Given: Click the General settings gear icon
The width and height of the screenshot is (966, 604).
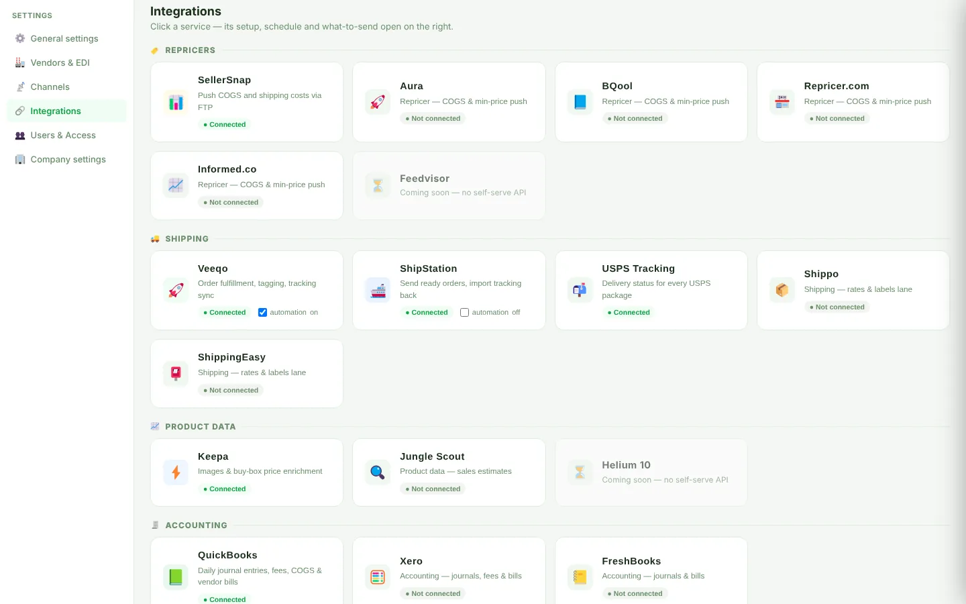Looking at the screenshot, I should pos(20,38).
